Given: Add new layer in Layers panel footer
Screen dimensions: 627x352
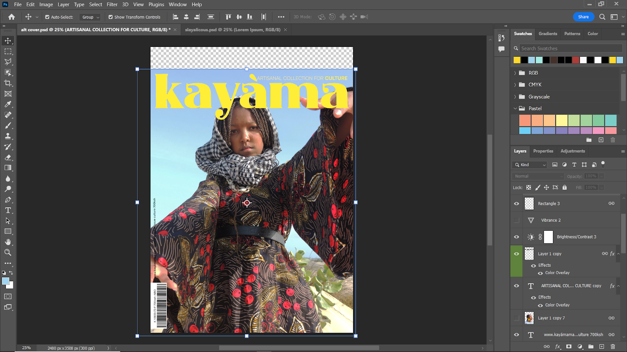Looking at the screenshot, I should tap(602, 347).
